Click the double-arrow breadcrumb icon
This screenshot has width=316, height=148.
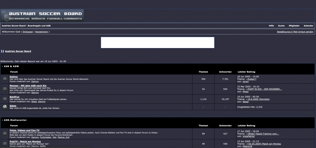pos(3,51)
